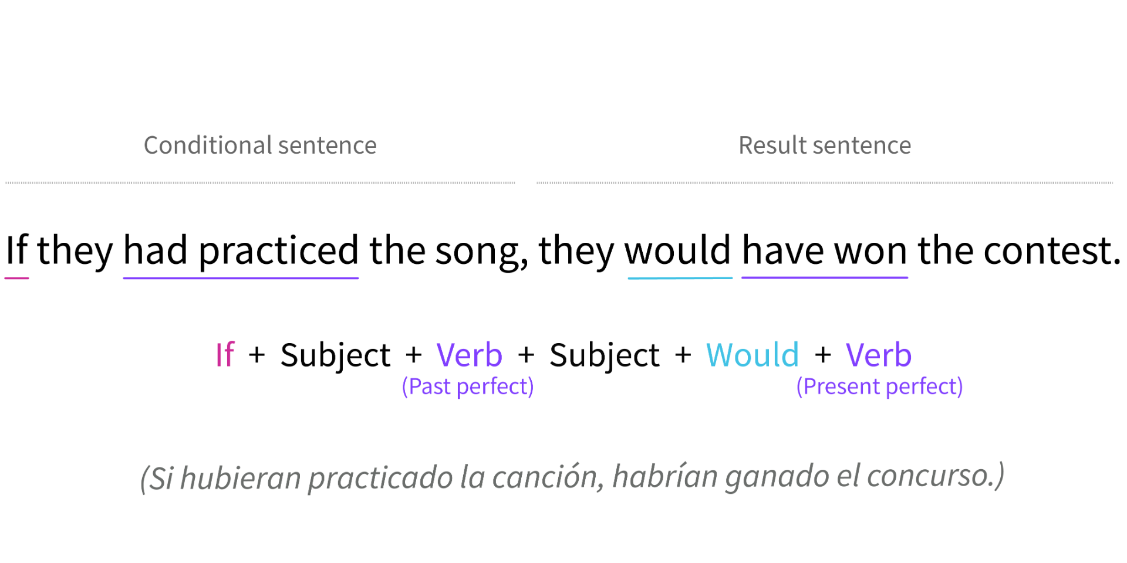
Task: Click 'had practiced' in the example sentence
Action: (x=241, y=250)
